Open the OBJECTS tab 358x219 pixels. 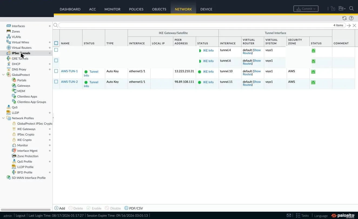pyautogui.click(x=159, y=9)
